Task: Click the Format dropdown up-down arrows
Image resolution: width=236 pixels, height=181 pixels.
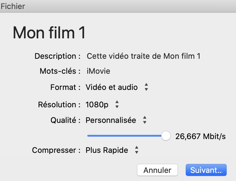Action: [x=146, y=87]
